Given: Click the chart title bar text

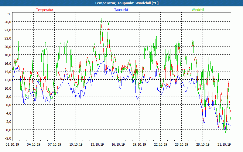Looking at the screenshot, I should [x=122, y=3].
